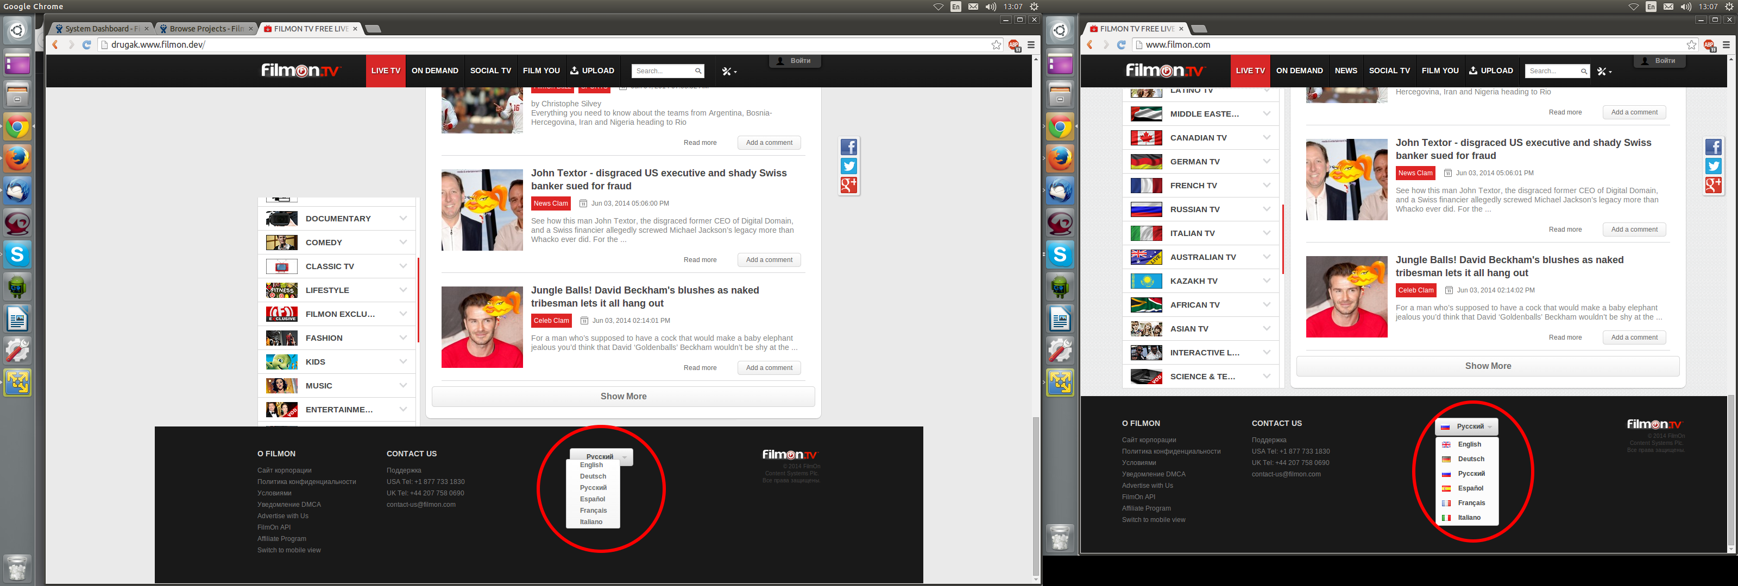Choose Español with flag in the language list
Viewport: 1738px width, 586px height.
[x=1470, y=488]
